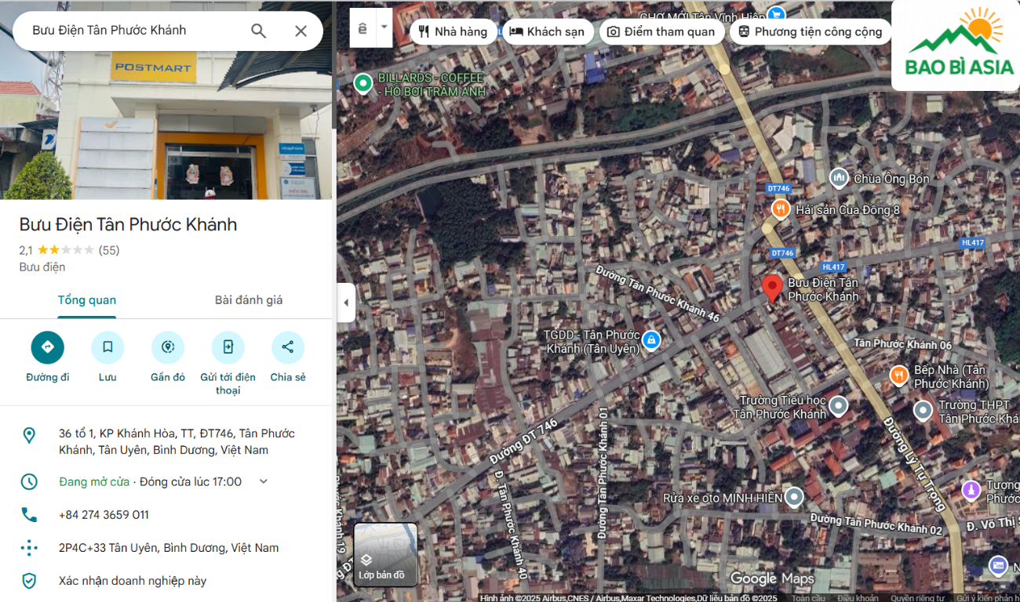Click Hải sản Cua Đồng 8 restaurant marker
1020x602 pixels.
780,209
